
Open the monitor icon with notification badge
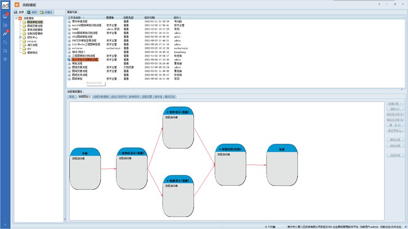pyautogui.click(x=5, y=16)
